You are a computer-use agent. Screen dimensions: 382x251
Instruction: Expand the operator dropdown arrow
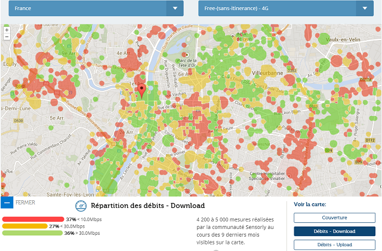pos(365,8)
